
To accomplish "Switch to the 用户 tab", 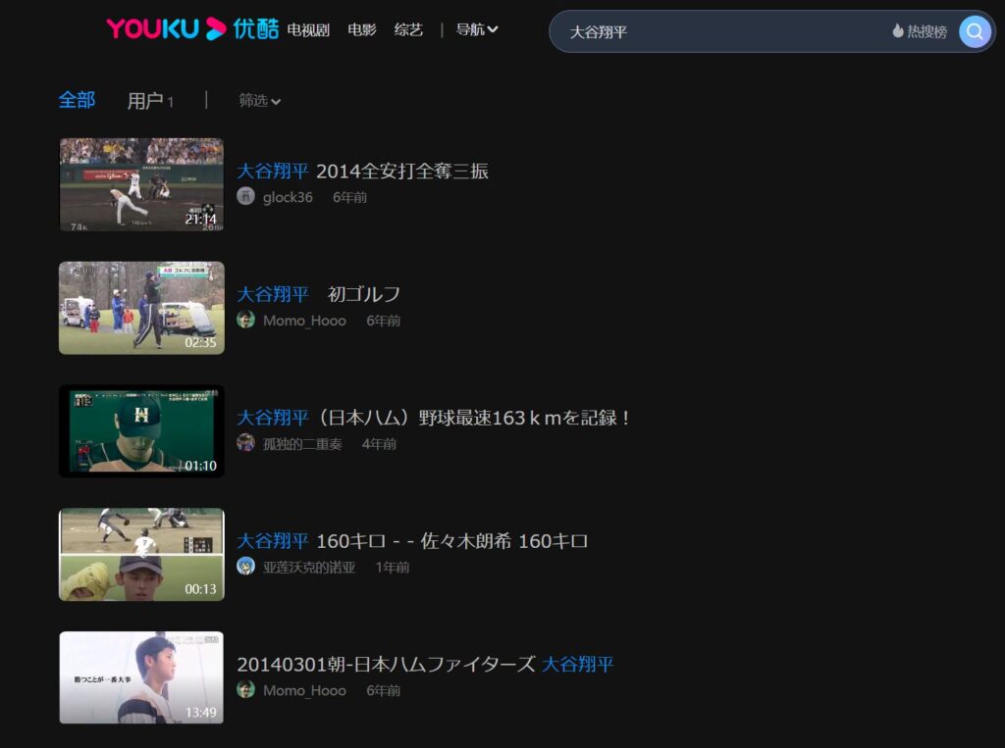I will (150, 101).
